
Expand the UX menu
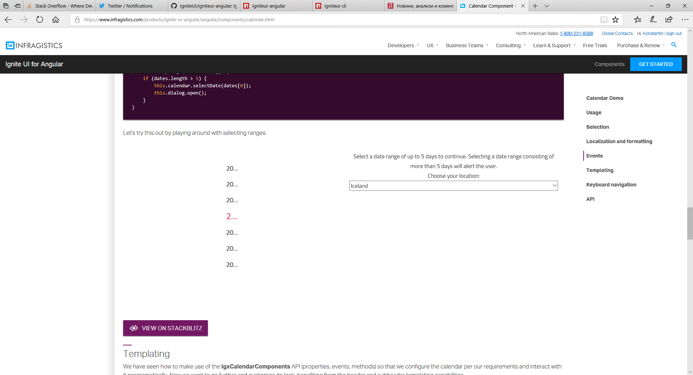click(x=432, y=45)
